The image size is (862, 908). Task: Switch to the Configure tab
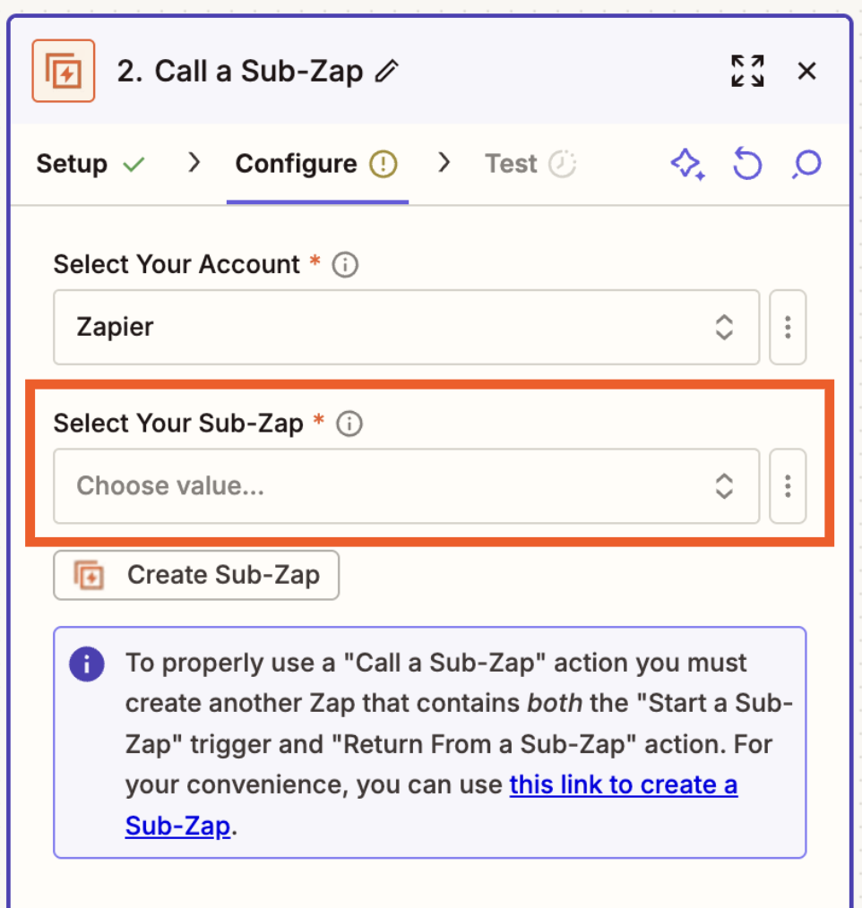296,164
